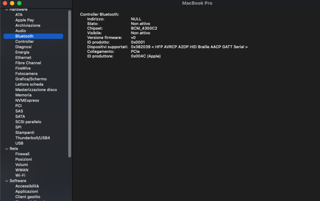Open the Memoria entry
This screenshot has width=320, height=201.
point(23,95)
